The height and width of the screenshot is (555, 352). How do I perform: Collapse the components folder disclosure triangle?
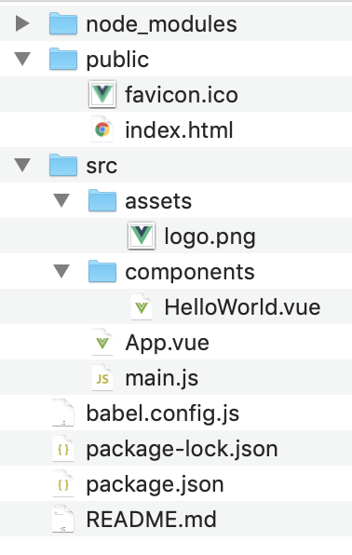(61, 271)
